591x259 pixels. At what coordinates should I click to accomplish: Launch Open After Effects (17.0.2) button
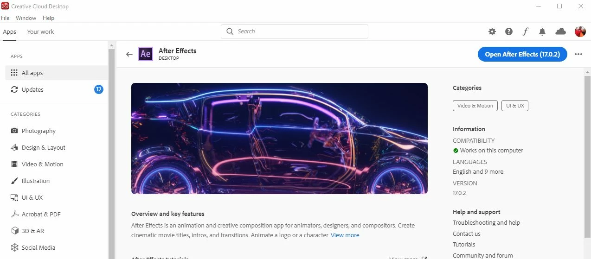523,54
